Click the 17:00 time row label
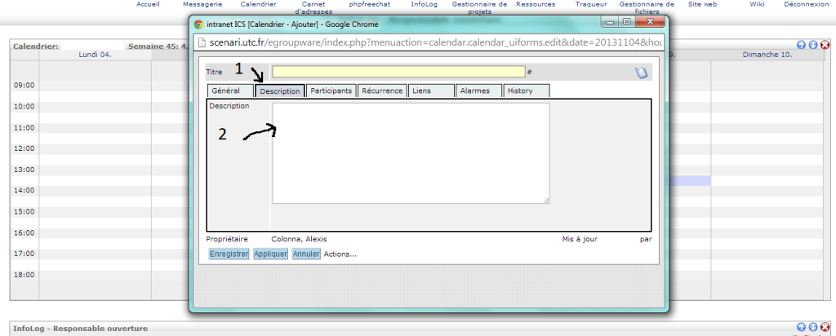This screenshot has height=336, width=836. pos(24,254)
